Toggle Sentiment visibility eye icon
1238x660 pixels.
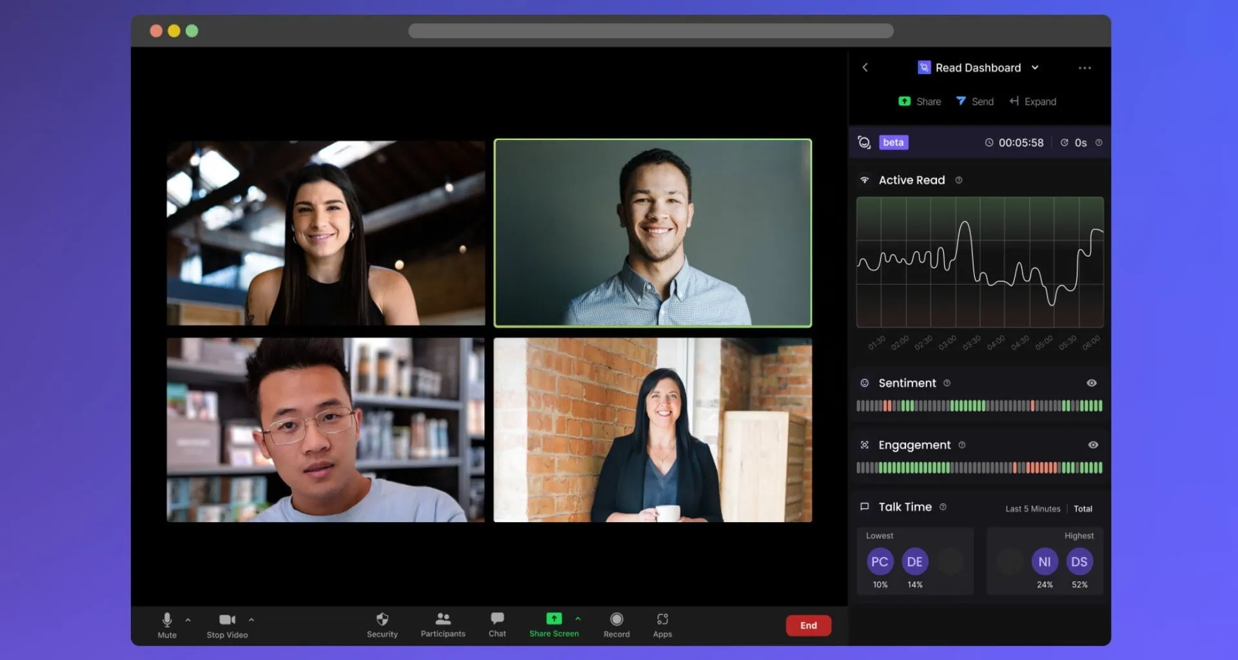(1092, 383)
